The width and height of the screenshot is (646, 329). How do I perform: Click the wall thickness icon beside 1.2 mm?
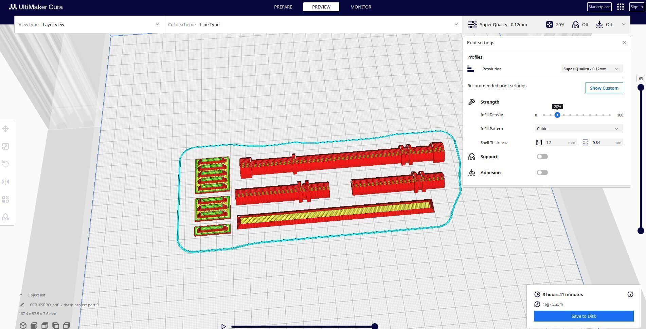539,143
